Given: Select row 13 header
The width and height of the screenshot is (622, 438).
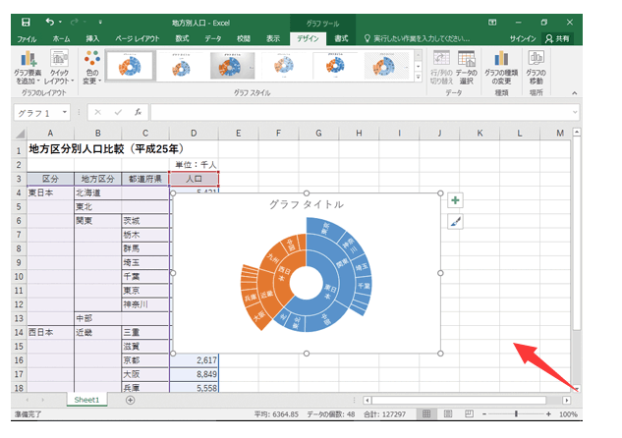Looking at the screenshot, I should pyautogui.click(x=19, y=319).
